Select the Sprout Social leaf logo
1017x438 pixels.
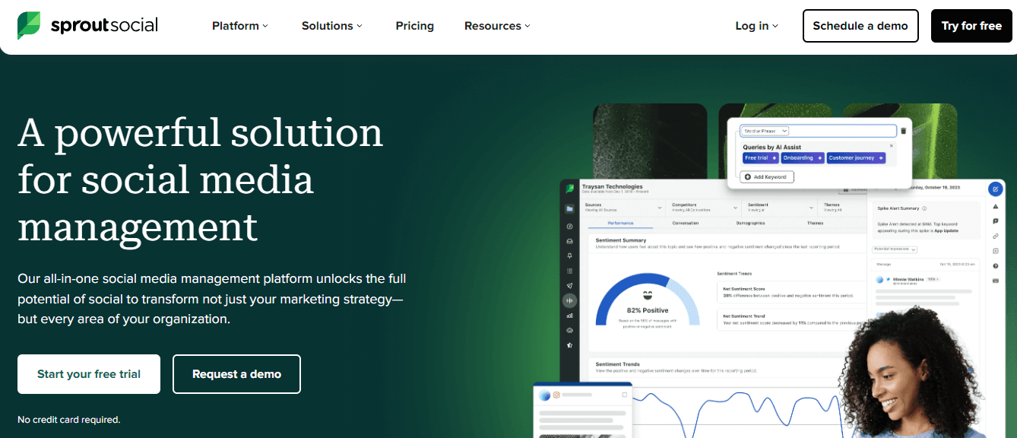[30, 25]
